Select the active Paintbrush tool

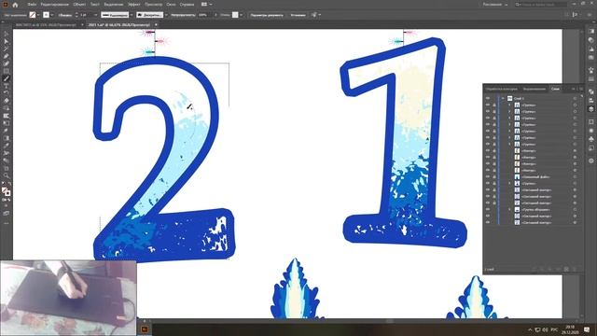coord(7,78)
